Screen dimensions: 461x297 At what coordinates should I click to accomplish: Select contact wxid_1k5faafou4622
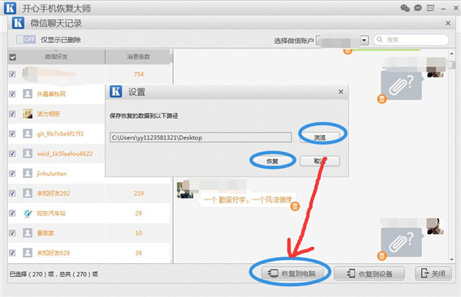[65, 153]
